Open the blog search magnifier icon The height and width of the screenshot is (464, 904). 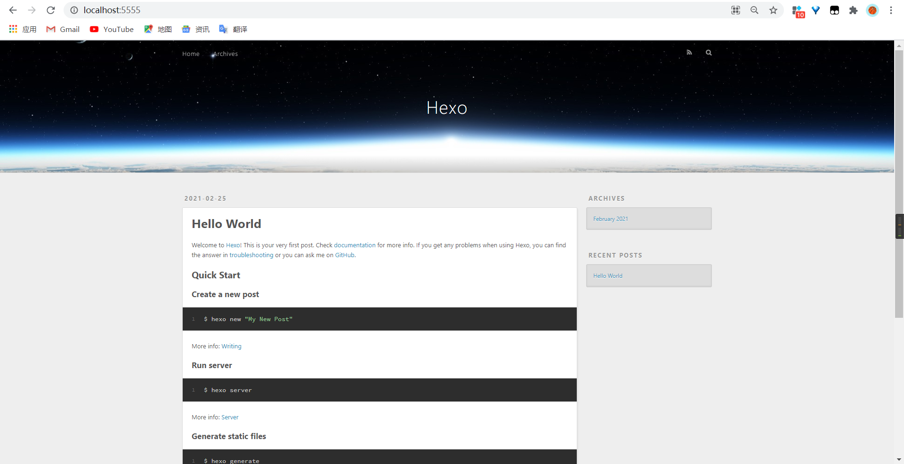point(709,53)
